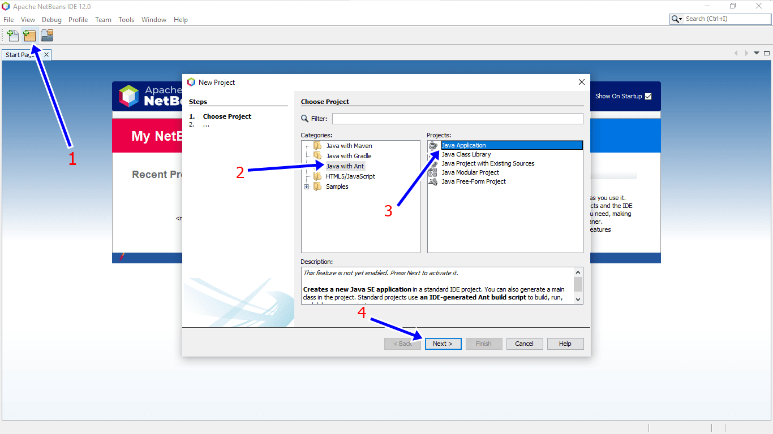Click the Java Application coffee cup icon
This screenshot has height=434, width=773.
433,145
